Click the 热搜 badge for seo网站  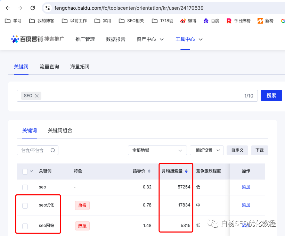(82, 226)
